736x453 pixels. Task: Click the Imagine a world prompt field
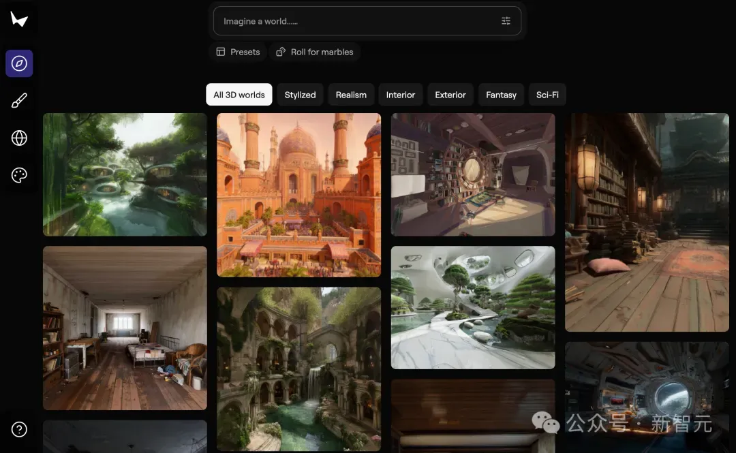coord(354,21)
